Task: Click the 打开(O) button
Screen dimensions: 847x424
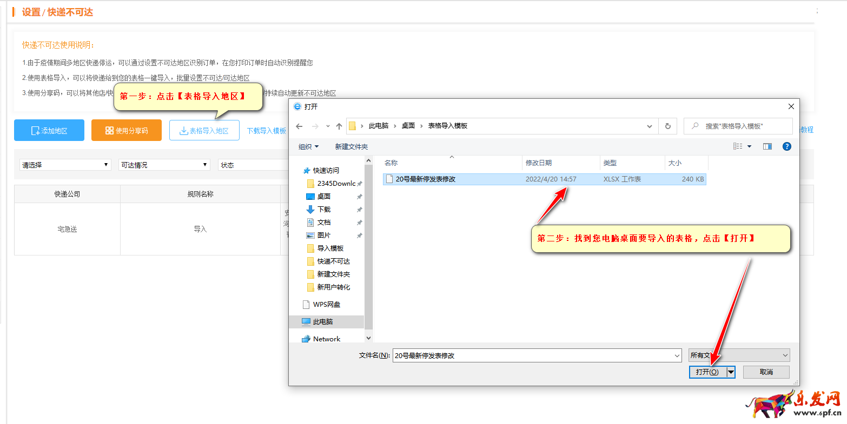Action: (x=707, y=372)
